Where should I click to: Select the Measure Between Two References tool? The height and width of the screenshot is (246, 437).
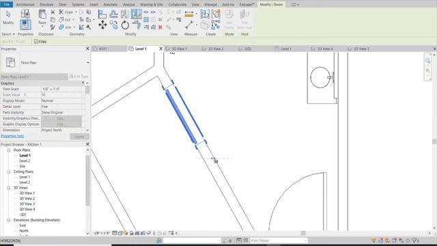tap(189, 25)
